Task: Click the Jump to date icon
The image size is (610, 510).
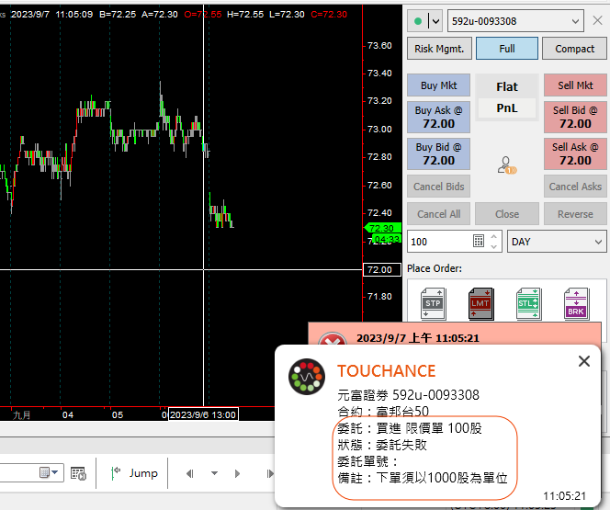Action: [x=116, y=473]
